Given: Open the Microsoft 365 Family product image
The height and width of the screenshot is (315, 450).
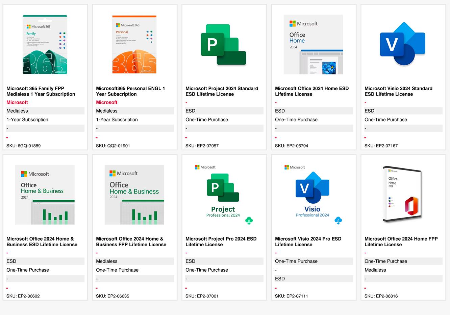Looking at the screenshot, I should point(45,44).
